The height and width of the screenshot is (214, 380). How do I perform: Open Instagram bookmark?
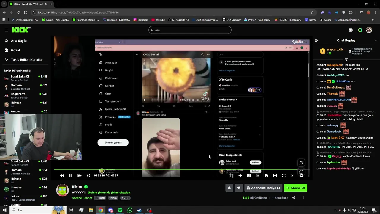(141, 20)
